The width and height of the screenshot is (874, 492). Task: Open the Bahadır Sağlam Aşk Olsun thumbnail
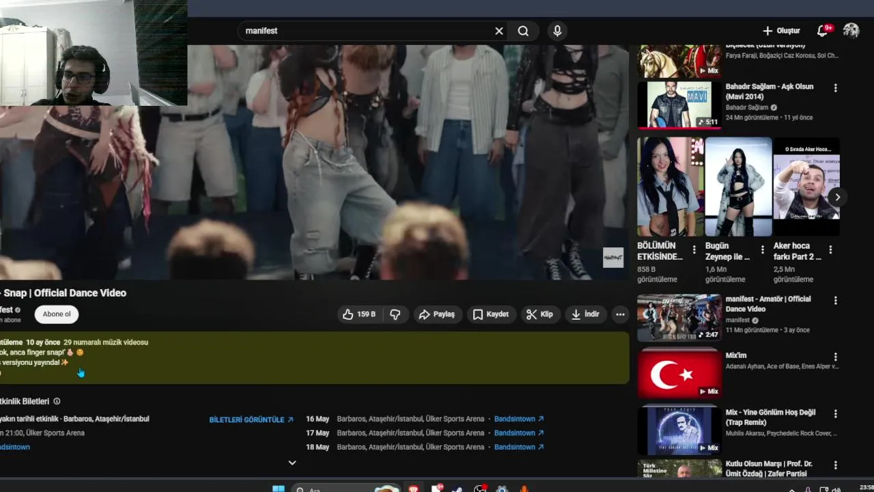pyautogui.click(x=679, y=105)
